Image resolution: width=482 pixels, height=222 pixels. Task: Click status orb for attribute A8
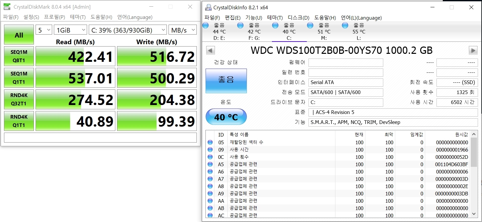click(x=210, y=186)
